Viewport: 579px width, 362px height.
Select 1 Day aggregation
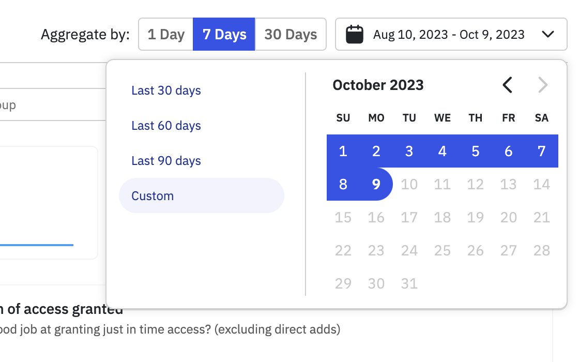click(166, 34)
